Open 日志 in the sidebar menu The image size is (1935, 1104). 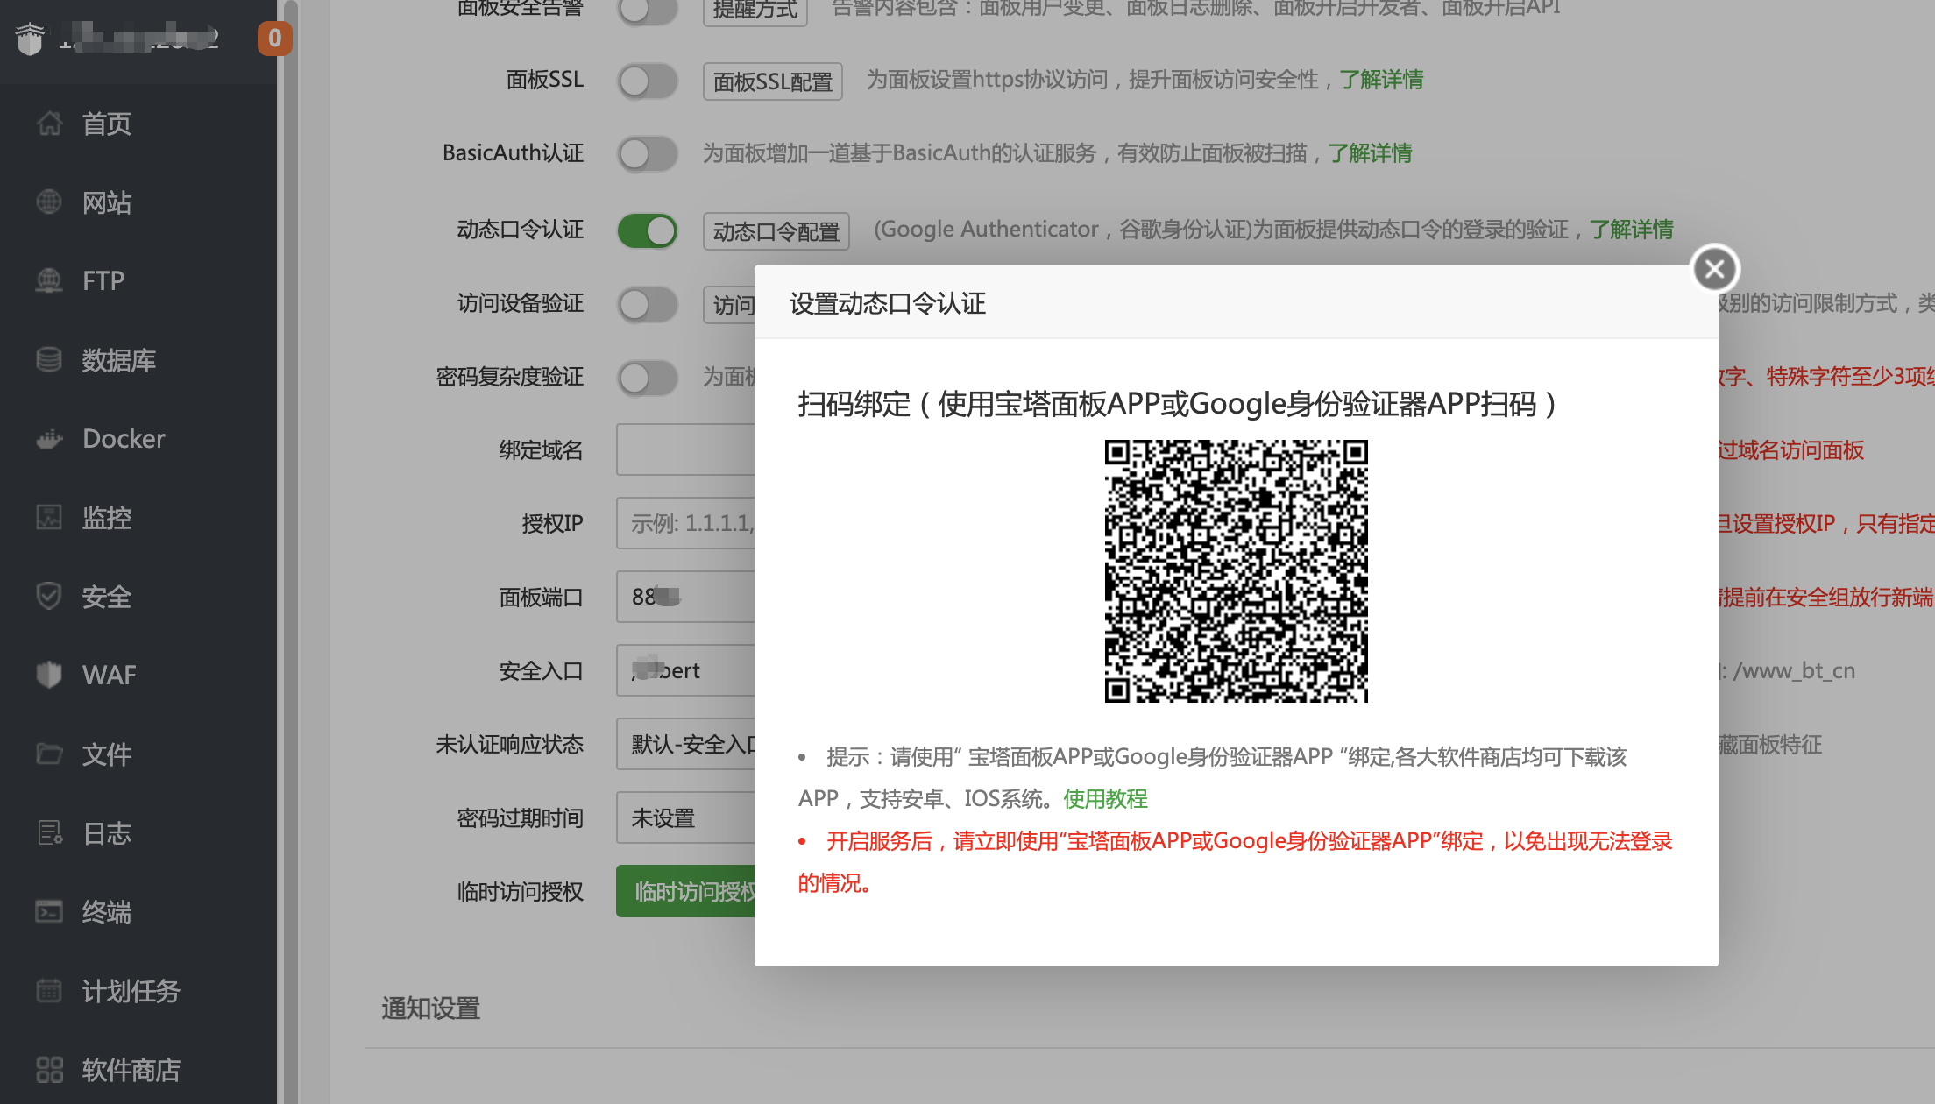[107, 832]
